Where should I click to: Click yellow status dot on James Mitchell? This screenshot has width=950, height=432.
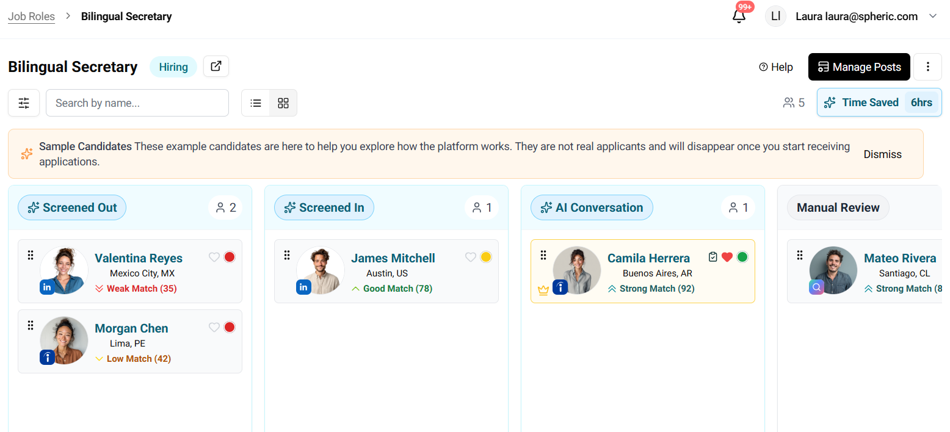point(486,257)
